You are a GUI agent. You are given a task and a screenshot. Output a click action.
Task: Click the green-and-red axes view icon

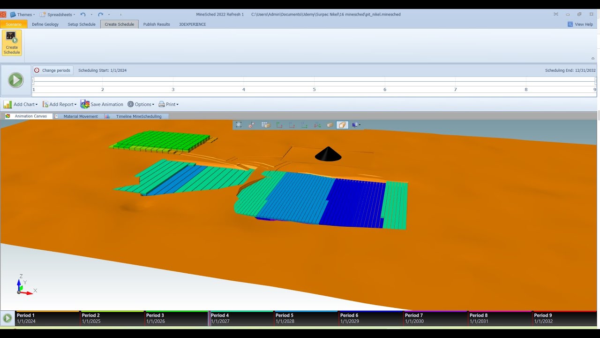click(279, 125)
